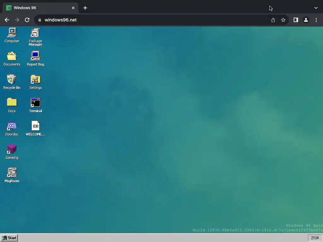The height and width of the screenshot is (242, 323).
Task: Select the Docs folder icon
Action: tap(12, 105)
